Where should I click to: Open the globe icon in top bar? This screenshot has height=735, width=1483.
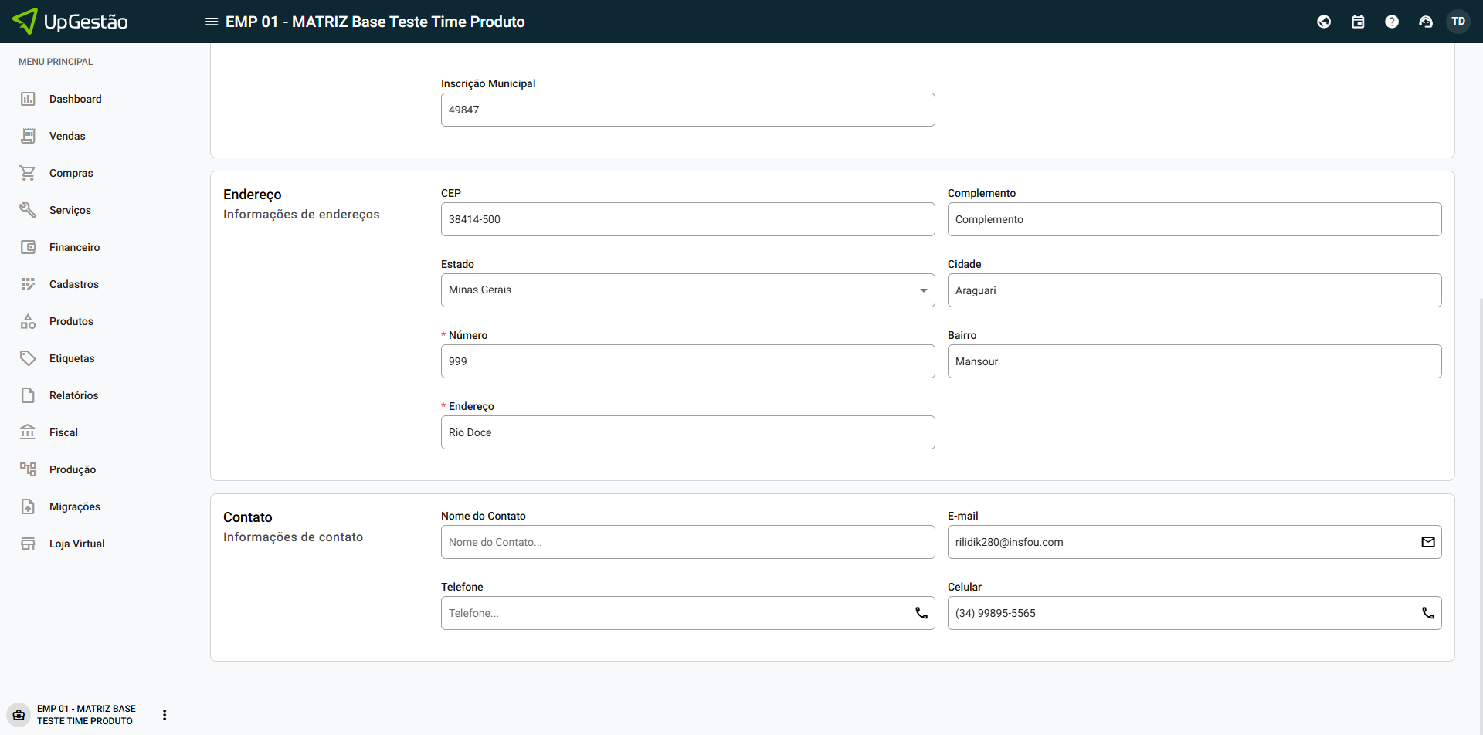coord(1324,22)
